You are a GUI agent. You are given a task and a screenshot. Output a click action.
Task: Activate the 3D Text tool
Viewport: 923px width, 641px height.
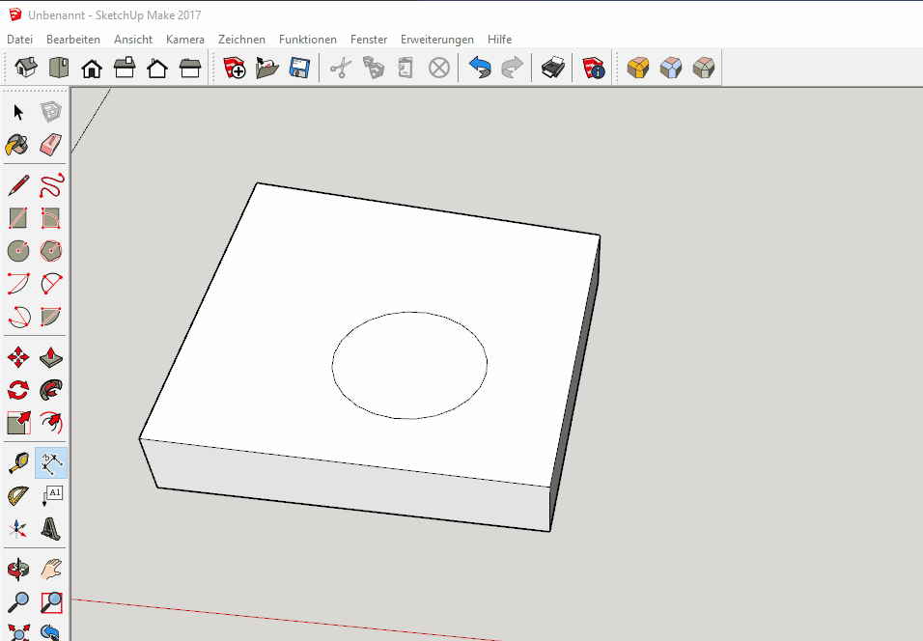pyautogui.click(x=51, y=529)
